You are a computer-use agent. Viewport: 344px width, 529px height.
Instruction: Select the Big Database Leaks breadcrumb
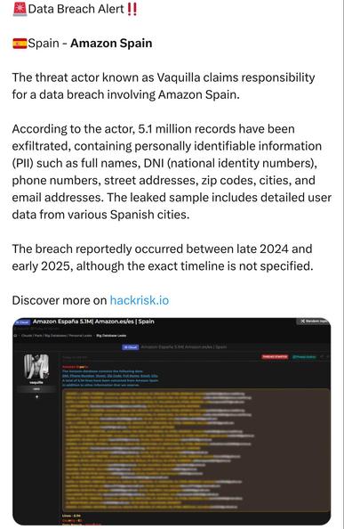pyautogui.click(x=111, y=336)
